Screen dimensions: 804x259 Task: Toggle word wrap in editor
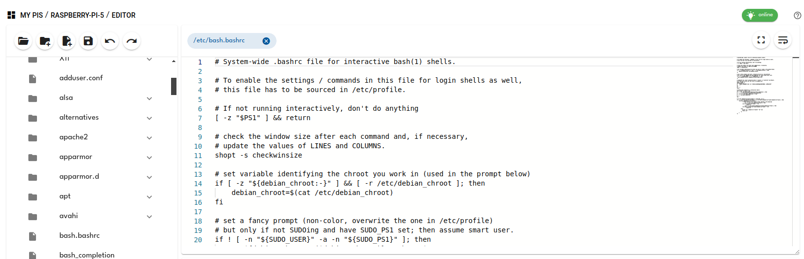pos(783,40)
